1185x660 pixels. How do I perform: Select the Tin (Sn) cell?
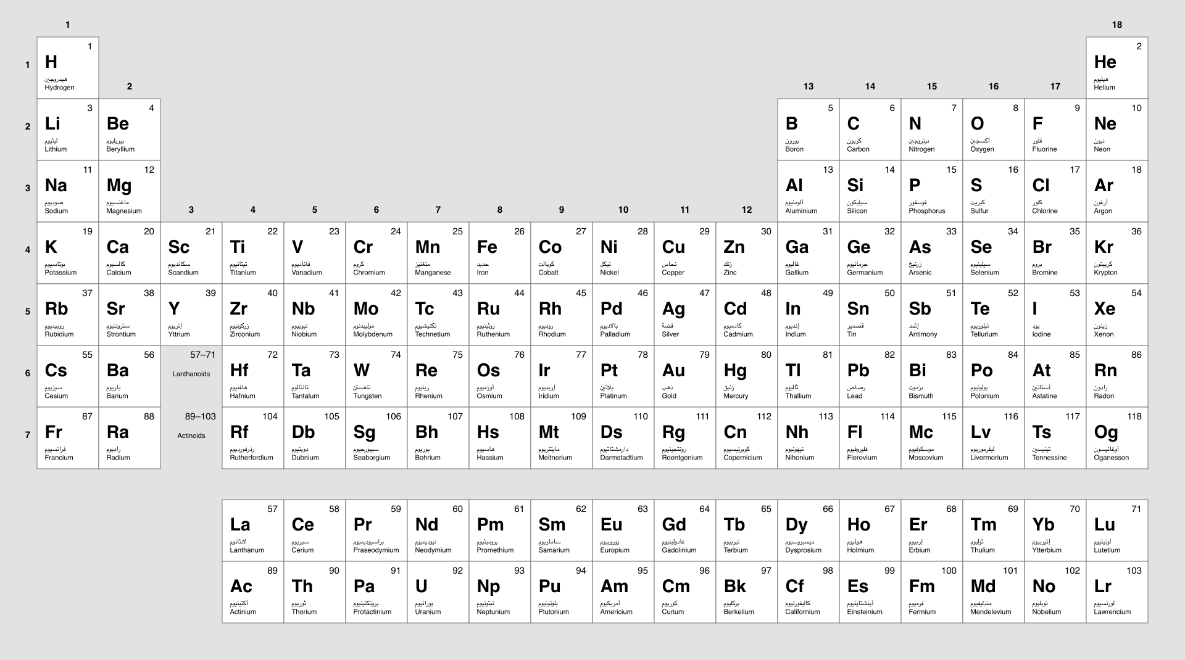pyautogui.click(x=870, y=315)
